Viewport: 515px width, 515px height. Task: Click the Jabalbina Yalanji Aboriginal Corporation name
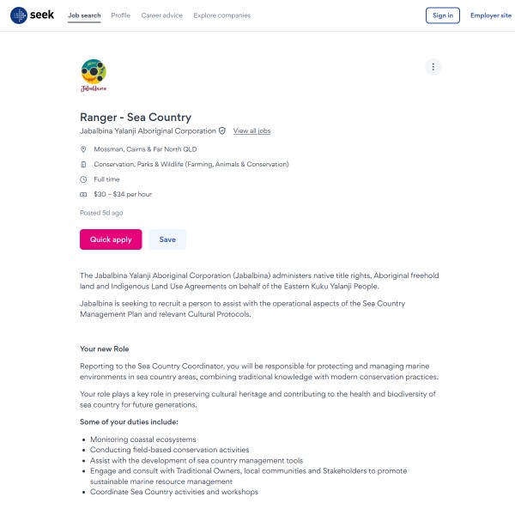pyautogui.click(x=148, y=131)
